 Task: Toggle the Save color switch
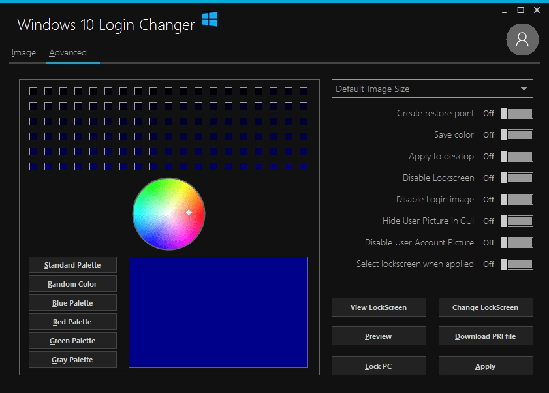point(517,135)
